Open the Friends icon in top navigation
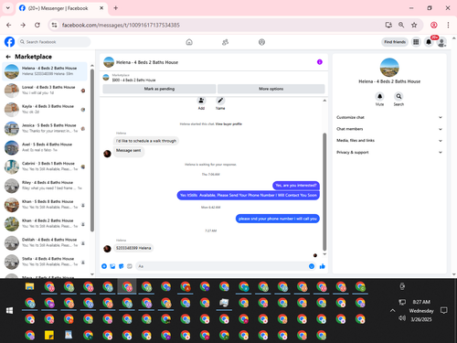457x343 pixels. [225, 42]
